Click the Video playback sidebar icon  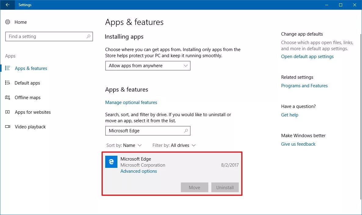tap(7, 127)
